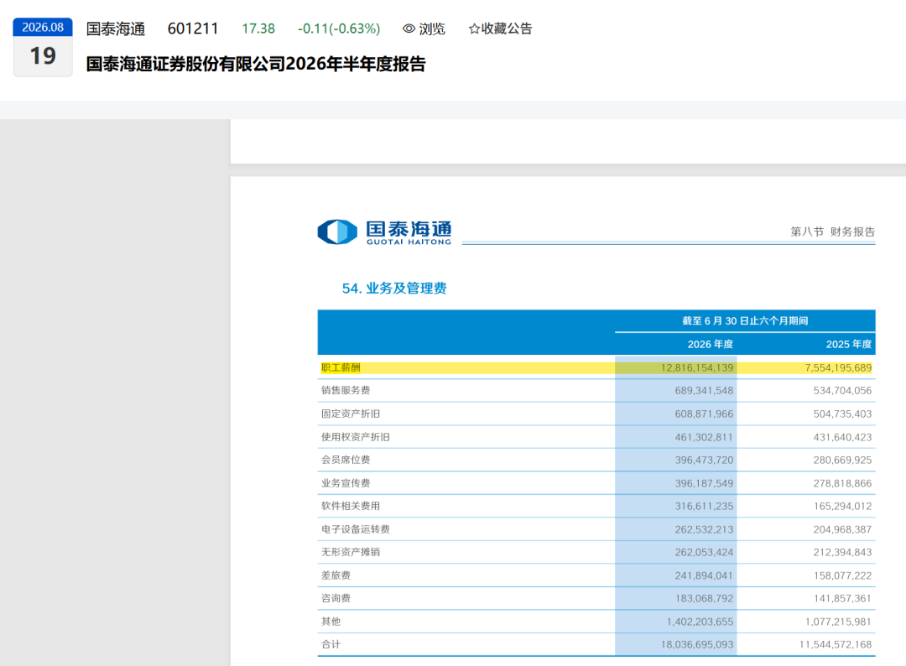Click the value 278,818,866
Image resolution: width=906 pixels, height=666 pixels.
pos(842,483)
